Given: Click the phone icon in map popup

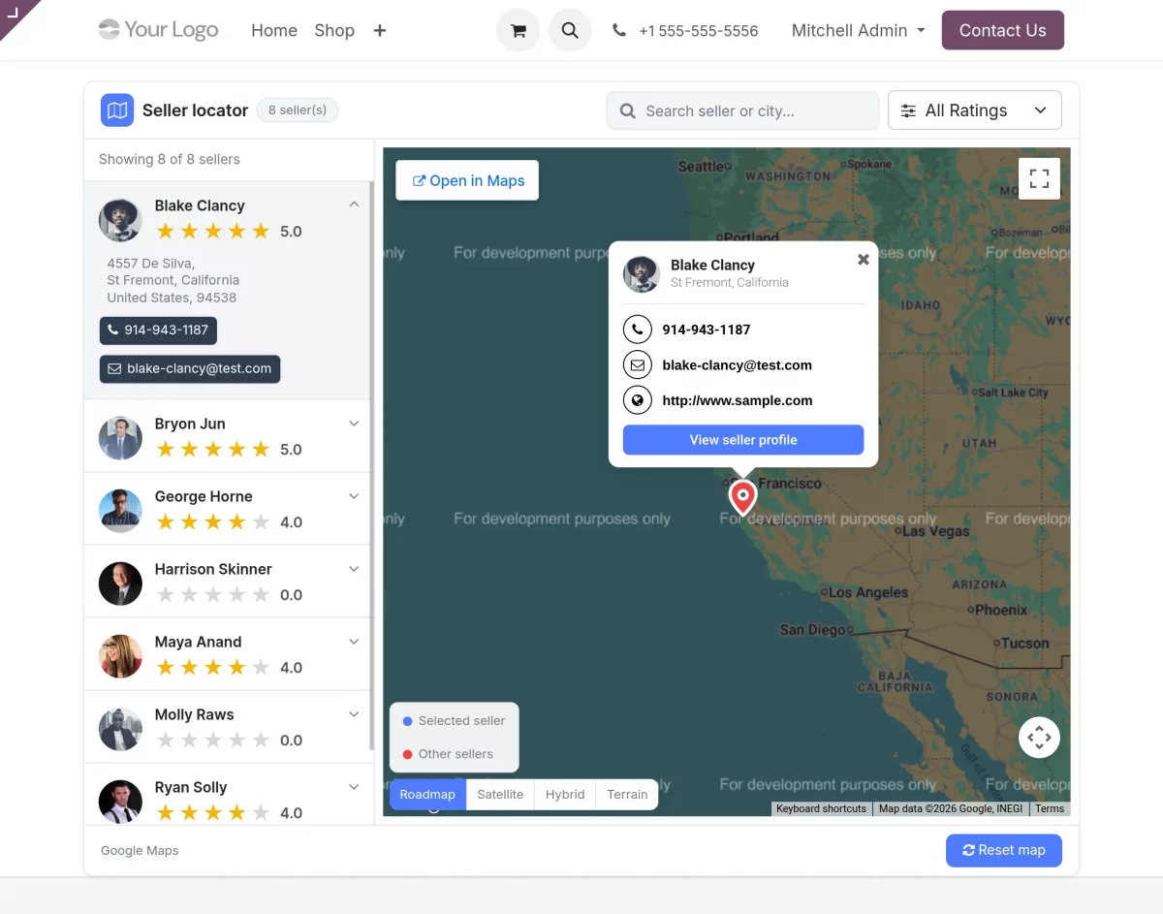Looking at the screenshot, I should [637, 330].
